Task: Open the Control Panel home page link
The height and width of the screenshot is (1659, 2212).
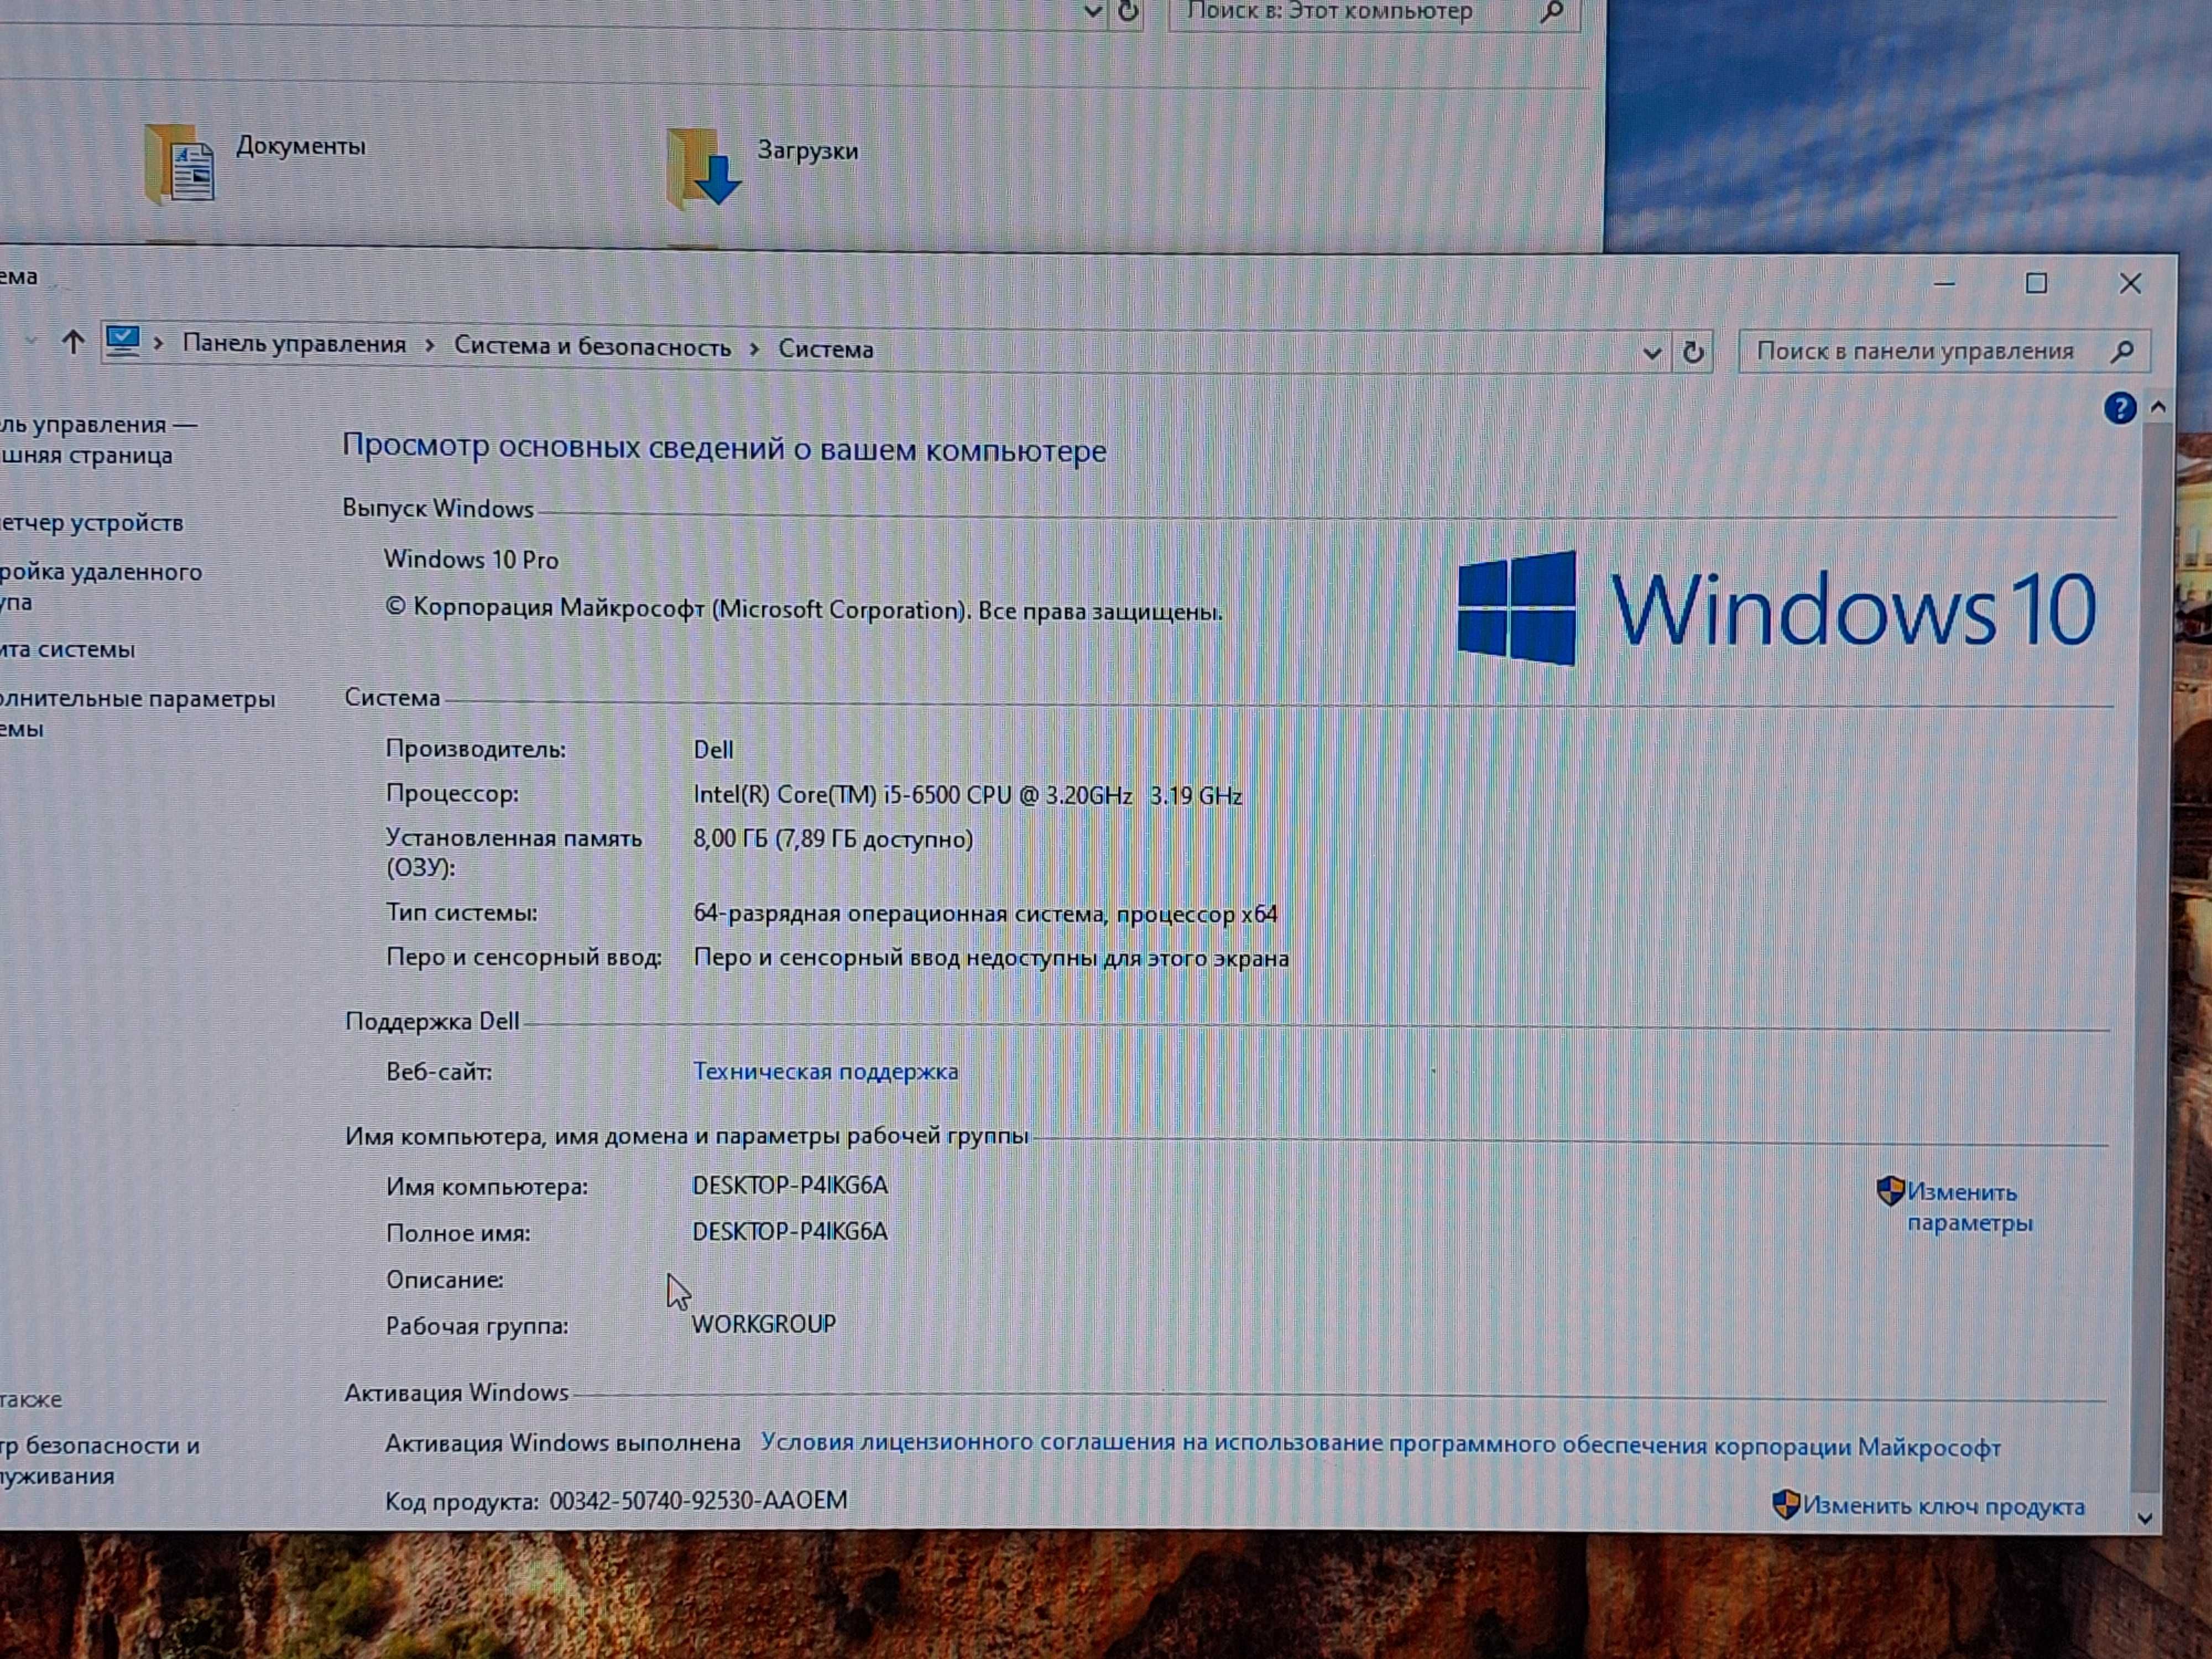Action: (x=97, y=440)
